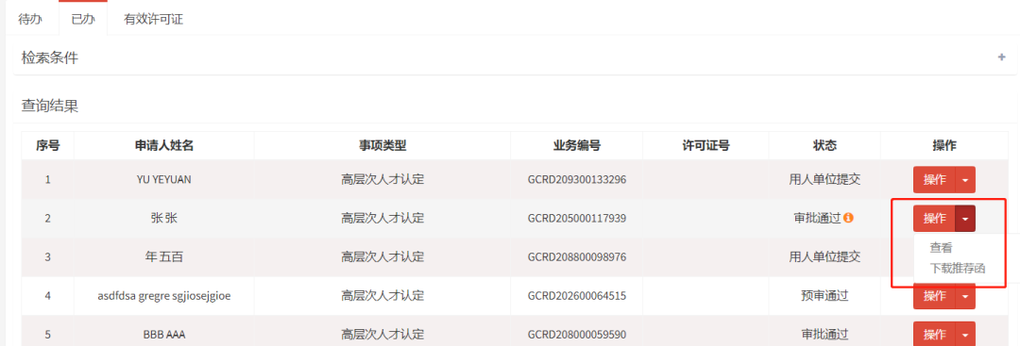The image size is (1020, 346).
Task: Click 预审通过 status in row 4
Action: (824, 296)
